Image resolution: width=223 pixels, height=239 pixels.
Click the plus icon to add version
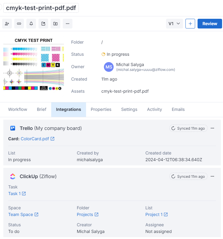click(190, 24)
